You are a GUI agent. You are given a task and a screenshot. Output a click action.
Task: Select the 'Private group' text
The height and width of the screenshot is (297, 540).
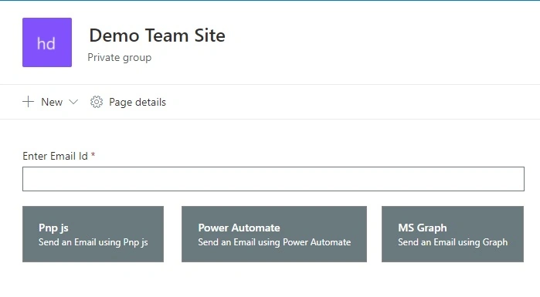[x=120, y=57]
